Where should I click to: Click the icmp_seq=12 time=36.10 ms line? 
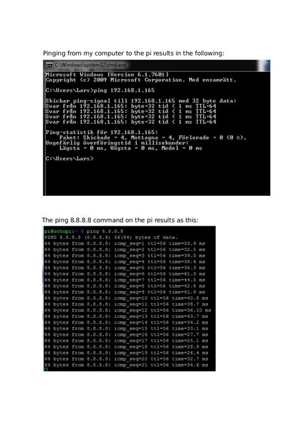pos(128,310)
